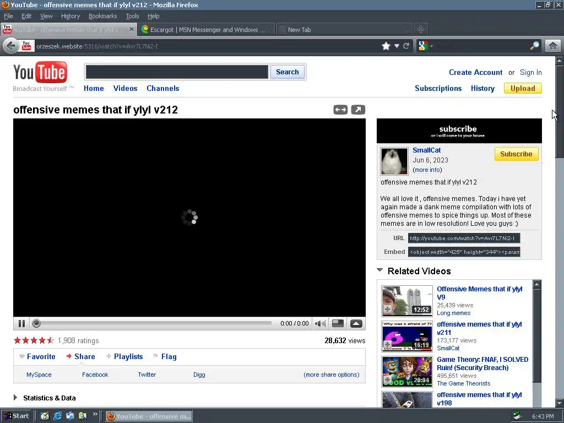Viewport: 564px width, 423px height.
Task: Open the Help menu
Action: click(154, 16)
